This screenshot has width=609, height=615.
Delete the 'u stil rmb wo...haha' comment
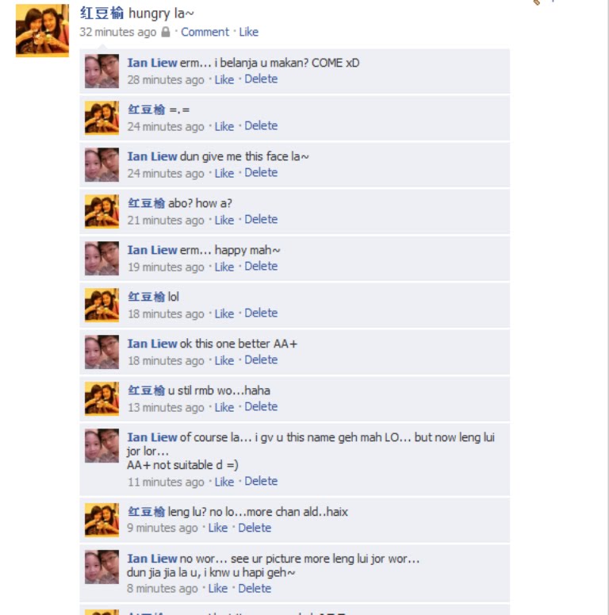[261, 407]
